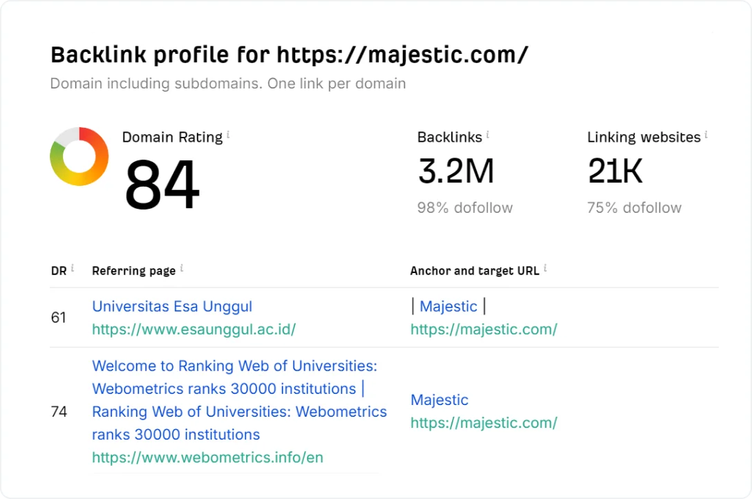This screenshot has width=752, height=499.
Task: Open the Universitas Esa Unggul referring page
Action: click(x=171, y=306)
